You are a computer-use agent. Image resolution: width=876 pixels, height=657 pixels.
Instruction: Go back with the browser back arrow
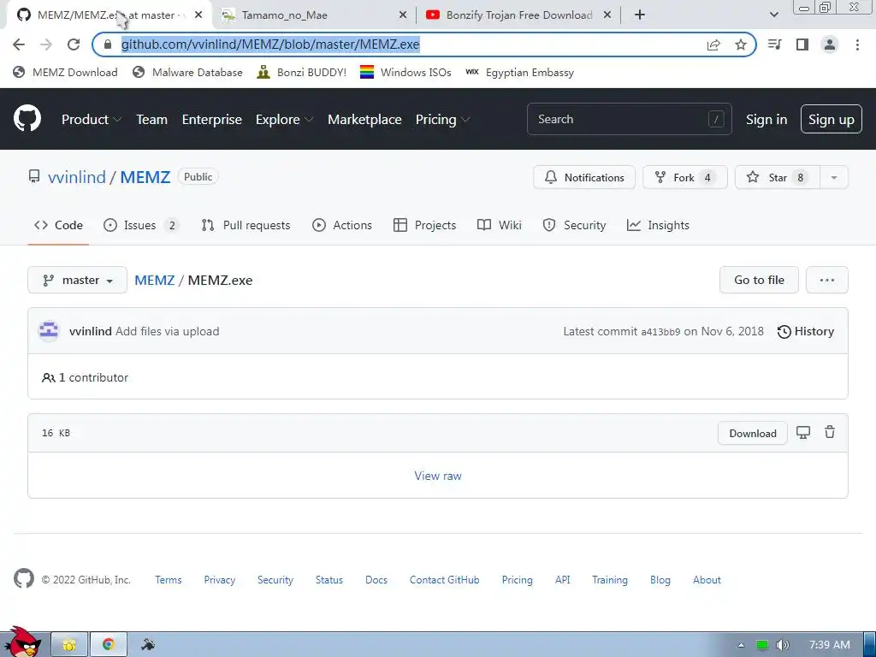coord(19,44)
